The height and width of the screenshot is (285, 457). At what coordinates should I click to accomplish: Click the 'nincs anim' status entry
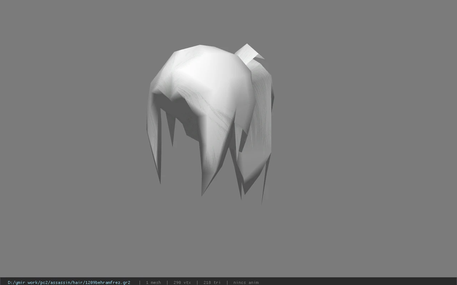coord(246,283)
